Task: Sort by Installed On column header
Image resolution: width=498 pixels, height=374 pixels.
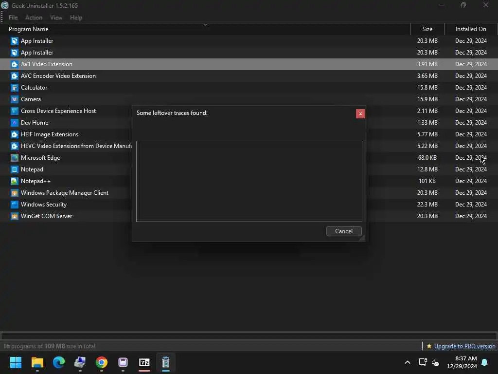Action: pos(471,29)
